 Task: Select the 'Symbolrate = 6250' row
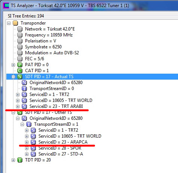(43, 47)
